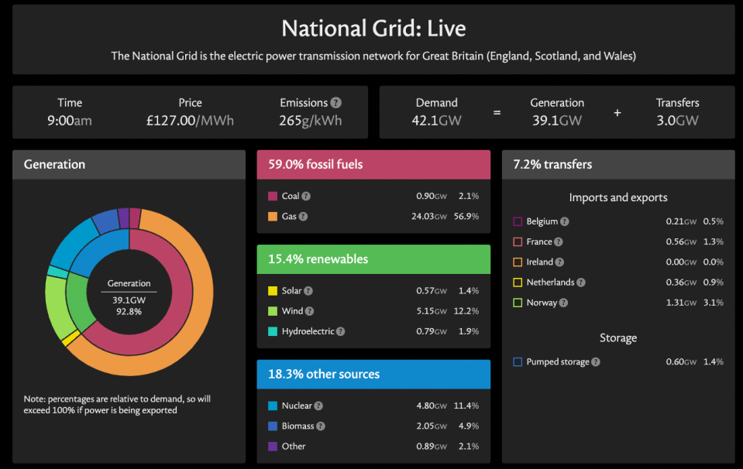Click the 59.0% fossil fuels header

click(373, 165)
